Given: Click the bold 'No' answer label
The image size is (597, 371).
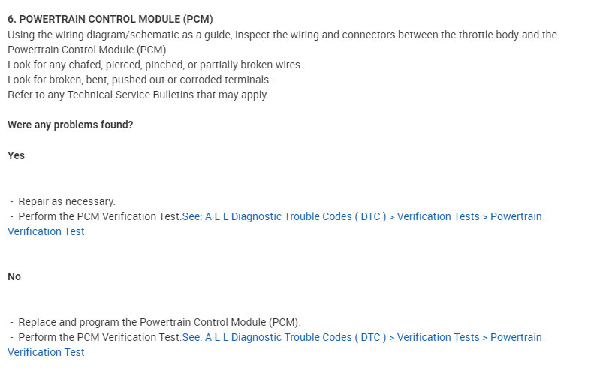Looking at the screenshot, I should pos(14,276).
